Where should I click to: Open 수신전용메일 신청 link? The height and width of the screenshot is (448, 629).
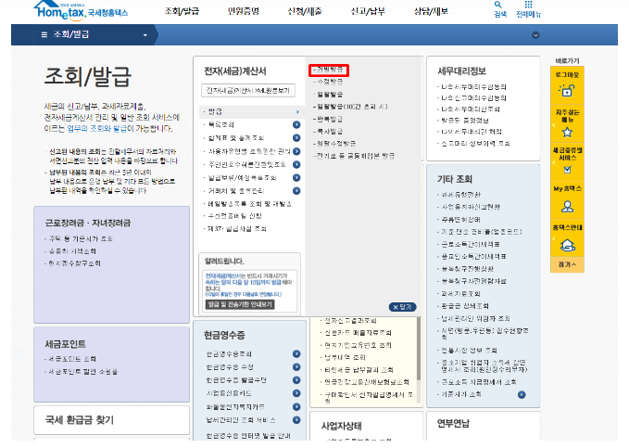click(234, 216)
